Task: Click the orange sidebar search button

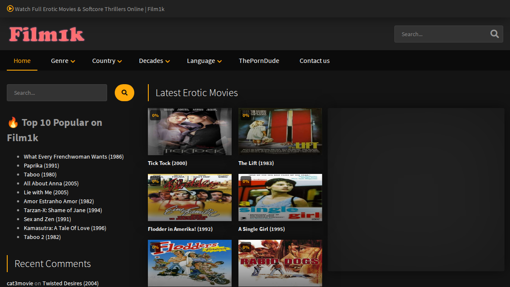Action: coord(125,93)
